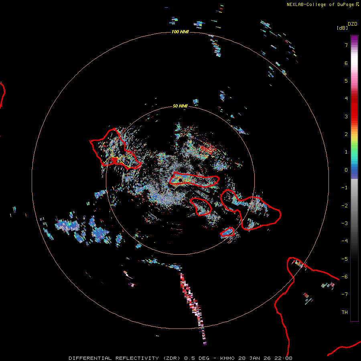361x361 pixels.
Task: Click the -3 value on the dB scale
Action: point(345,223)
